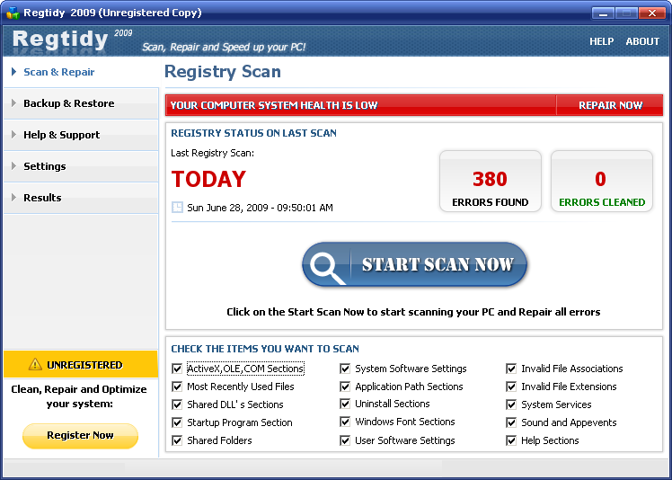
Task: Toggle System Software Settings checkbox
Action: coord(345,369)
